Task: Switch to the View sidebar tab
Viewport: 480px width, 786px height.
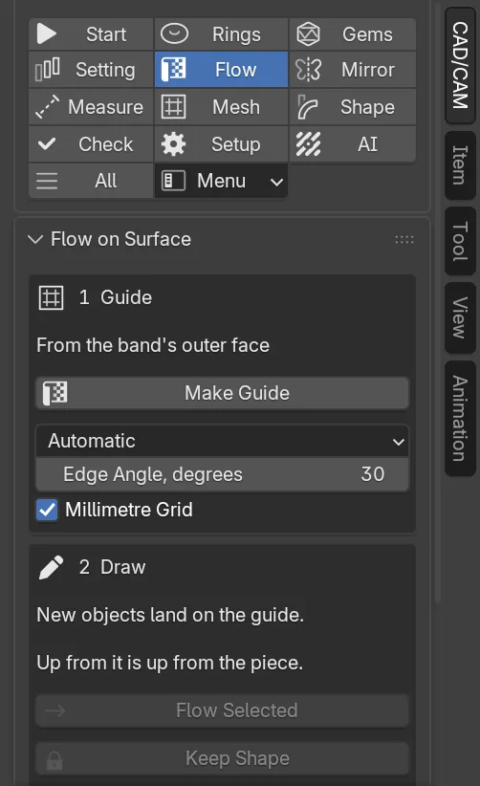Action: click(x=460, y=317)
